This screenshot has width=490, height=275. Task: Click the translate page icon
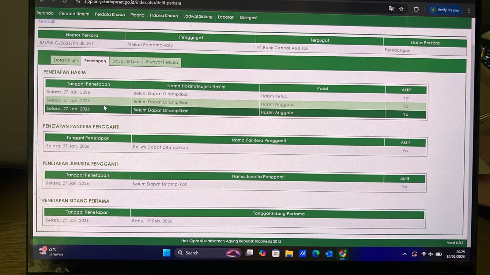pyautogui.click(x=391, y=9)
